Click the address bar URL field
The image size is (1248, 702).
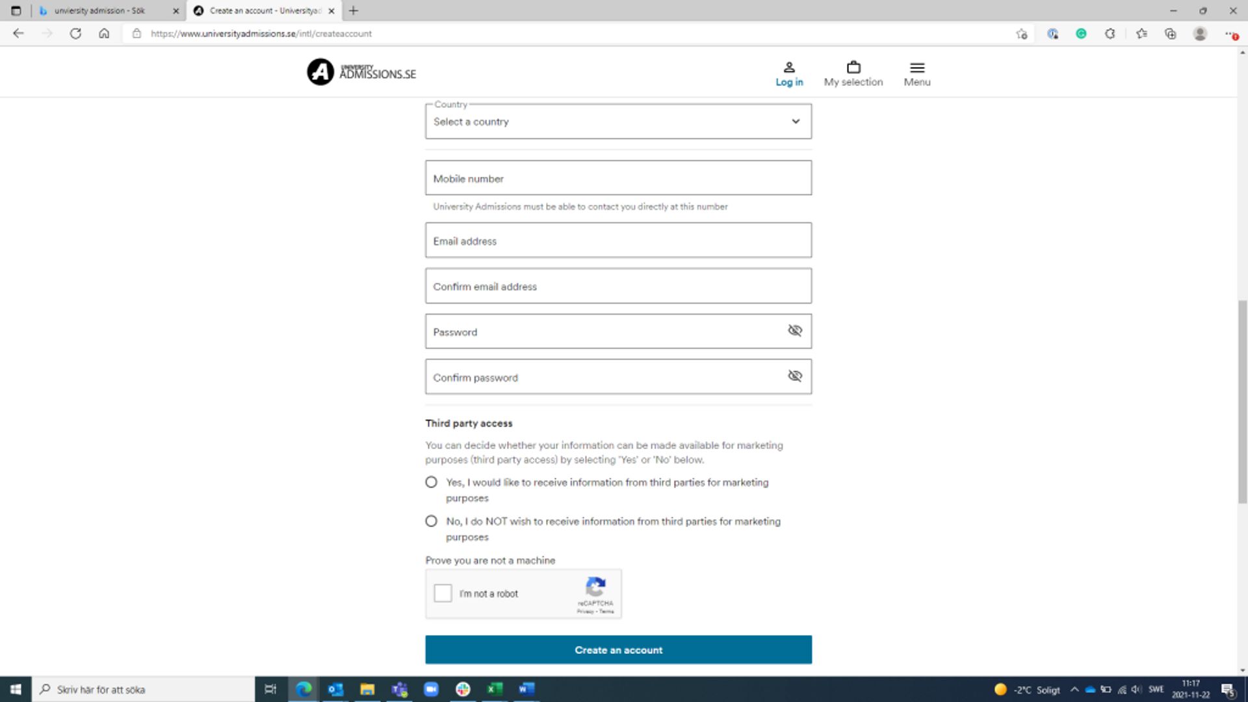261,33
